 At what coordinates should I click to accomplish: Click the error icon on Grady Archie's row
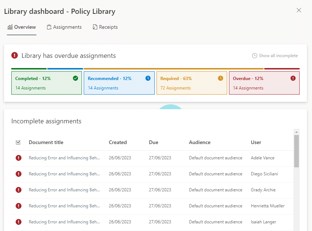click(19, 190)
